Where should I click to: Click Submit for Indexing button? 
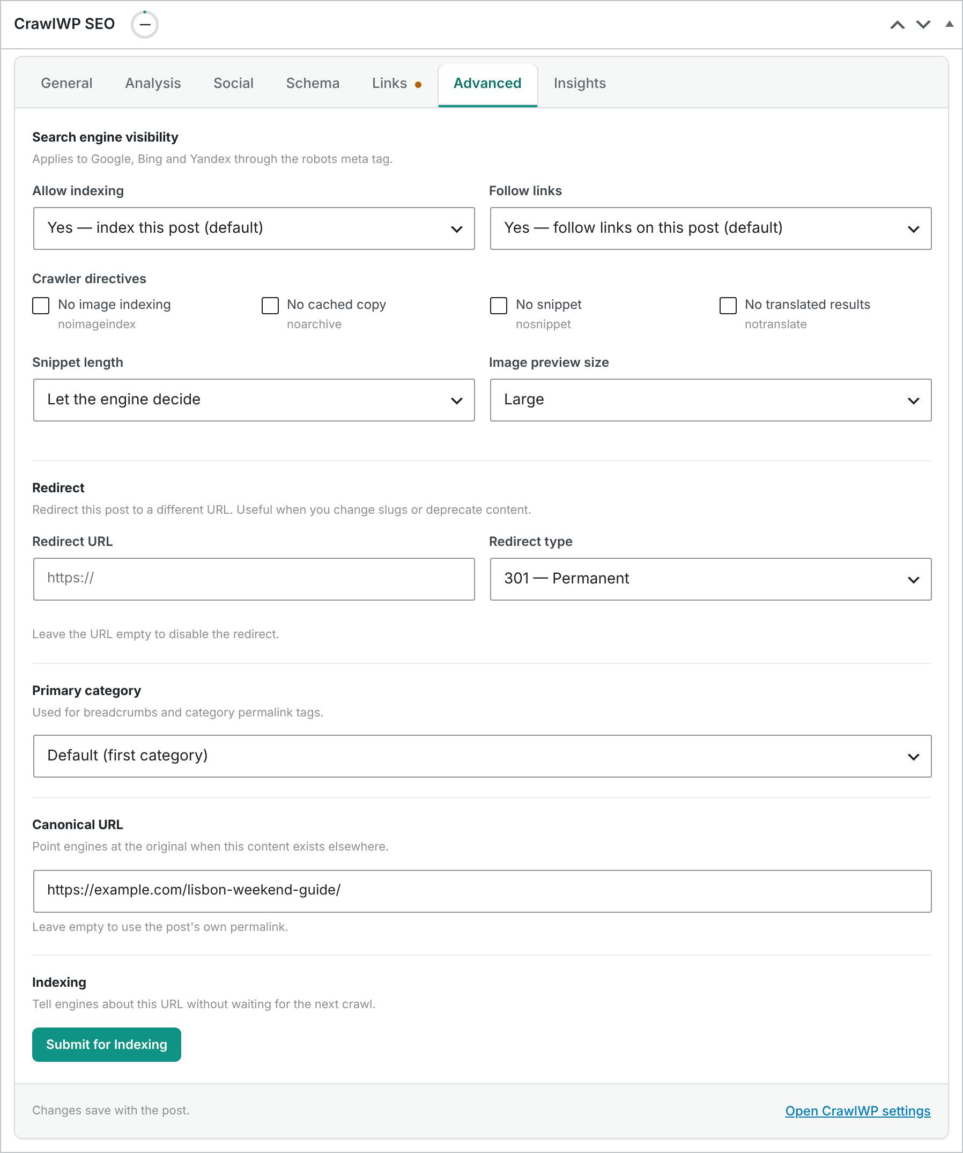[107, 1044]
